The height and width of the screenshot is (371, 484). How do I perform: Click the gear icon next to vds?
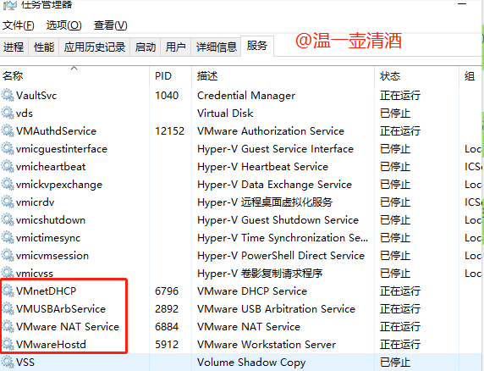8,113
